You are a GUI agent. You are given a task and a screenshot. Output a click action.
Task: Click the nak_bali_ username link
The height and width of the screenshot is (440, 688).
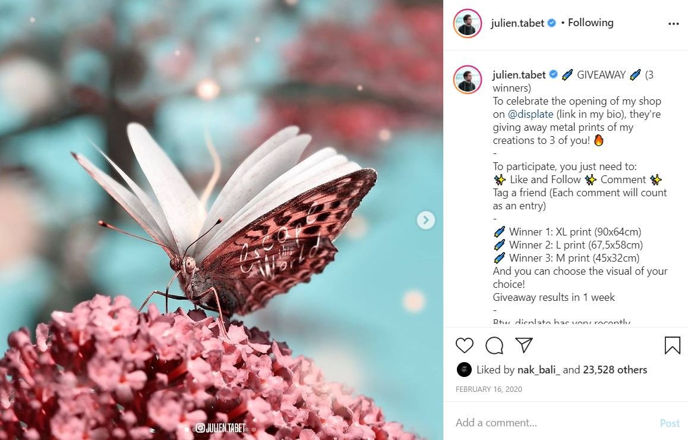(x=539, y=370)
